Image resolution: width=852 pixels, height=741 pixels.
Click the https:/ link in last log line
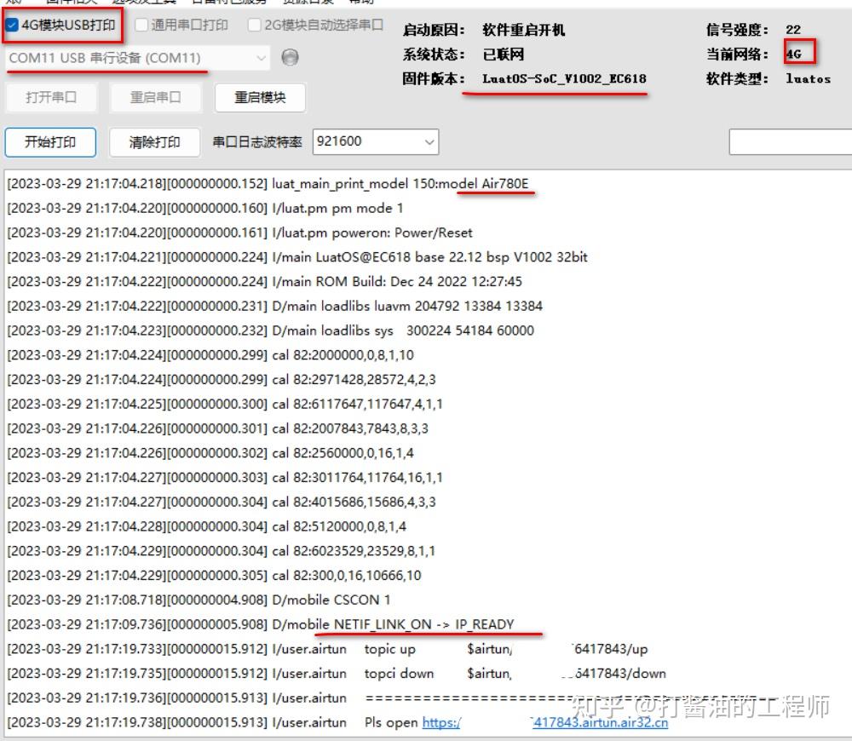click(441, 722)
